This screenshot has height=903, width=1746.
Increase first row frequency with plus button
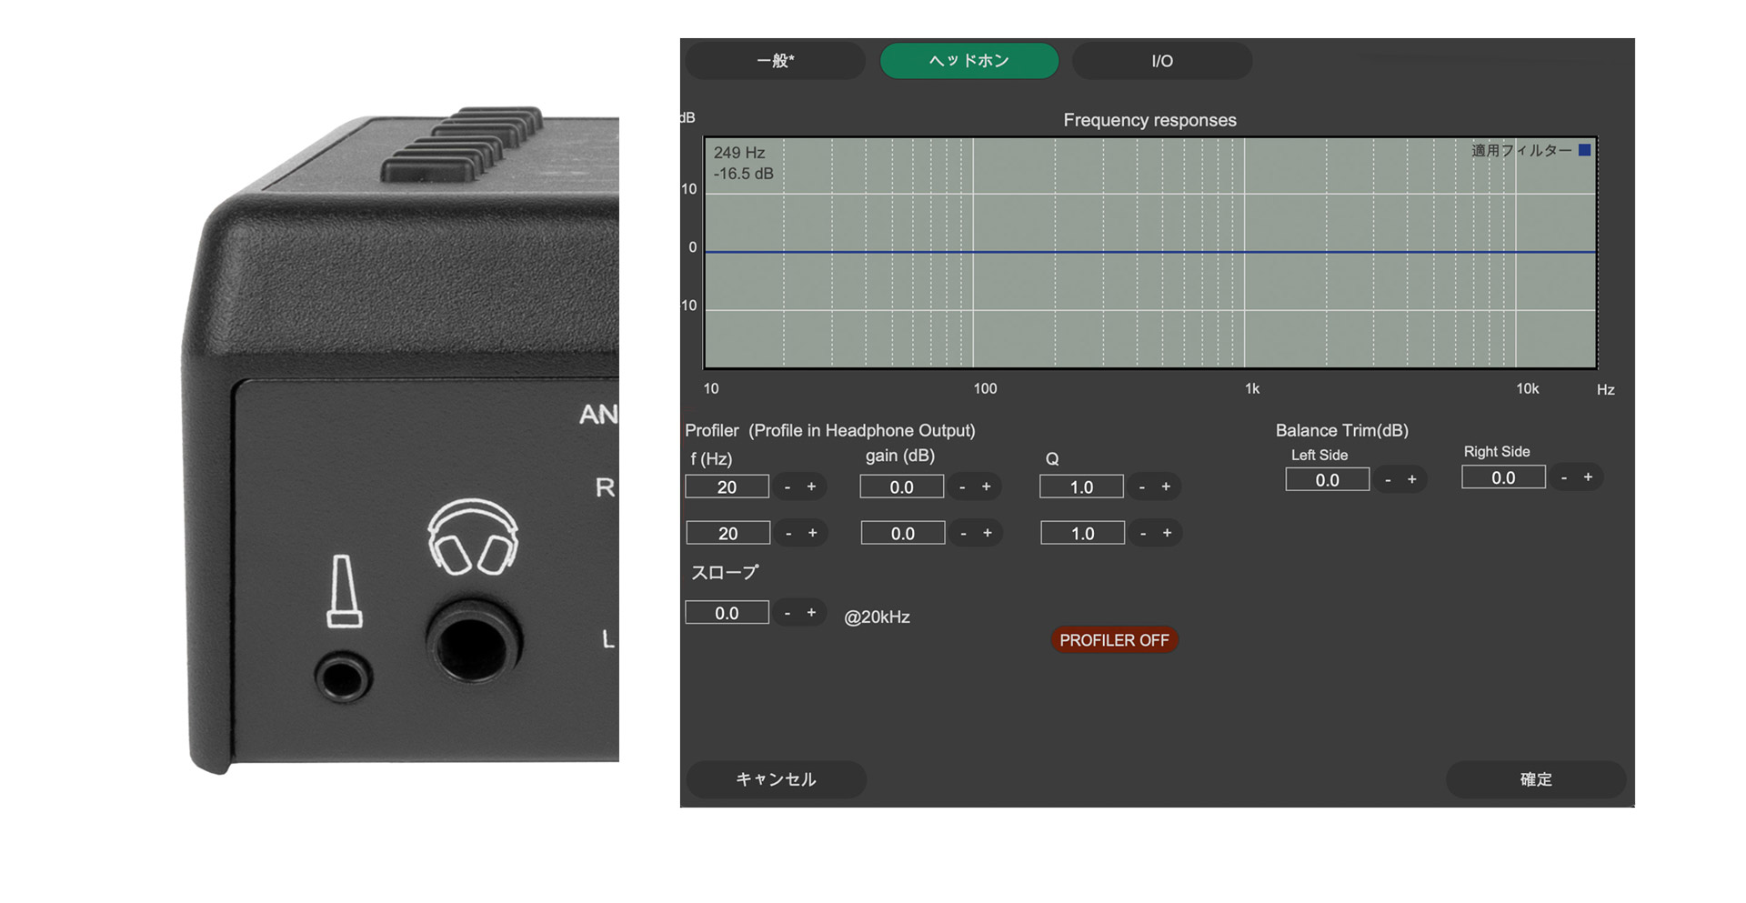tap(811, 487)
